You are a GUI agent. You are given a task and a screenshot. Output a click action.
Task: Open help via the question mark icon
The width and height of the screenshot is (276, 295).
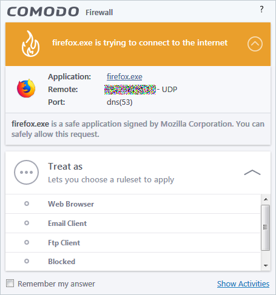coord(261,9)
